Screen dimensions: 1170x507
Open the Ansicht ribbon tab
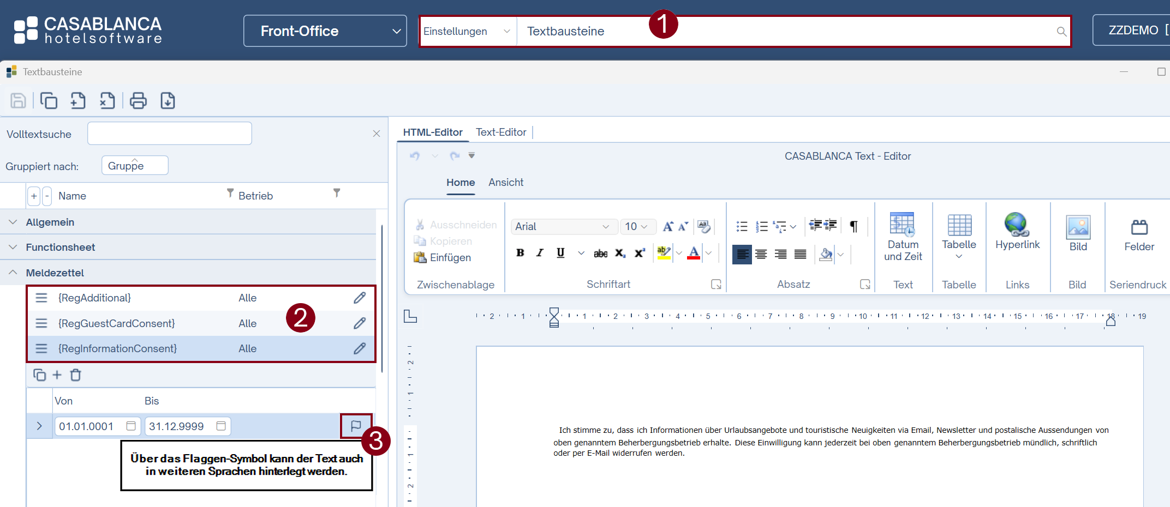505,182
